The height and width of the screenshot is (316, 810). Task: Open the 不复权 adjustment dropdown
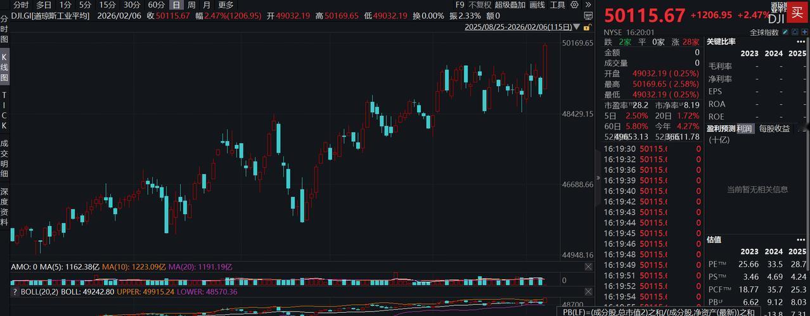coord(480,4)
